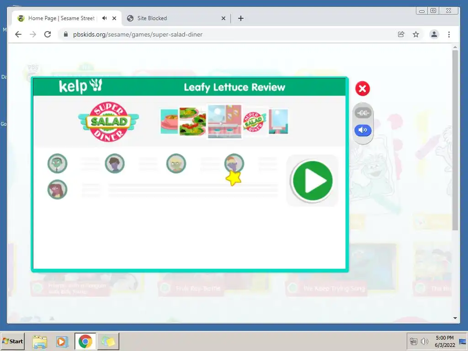This screenshot has height=351, width=468.
Task: Close the game overlay with the red X
Action: tap(362, 89)
